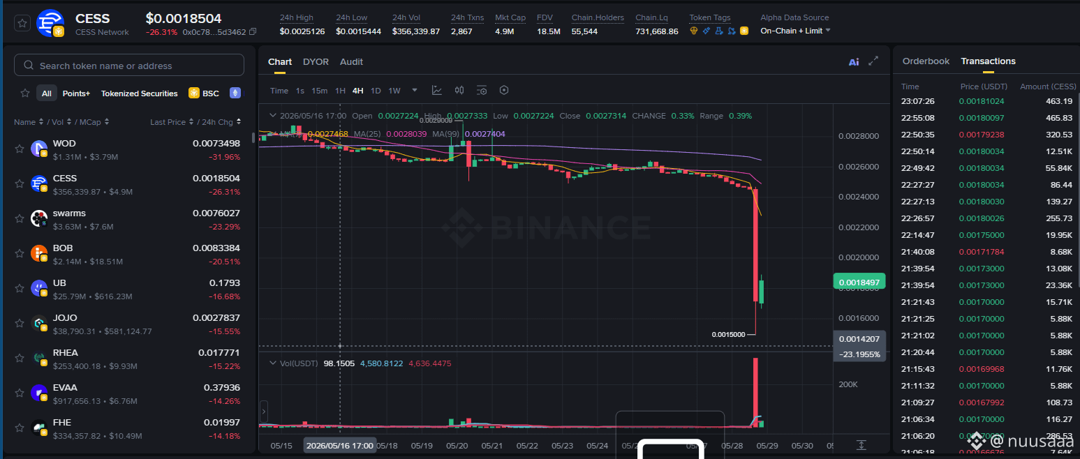Select the All filter chip
The width and height of the screenshot is (1080, 459).
[46, 93]
